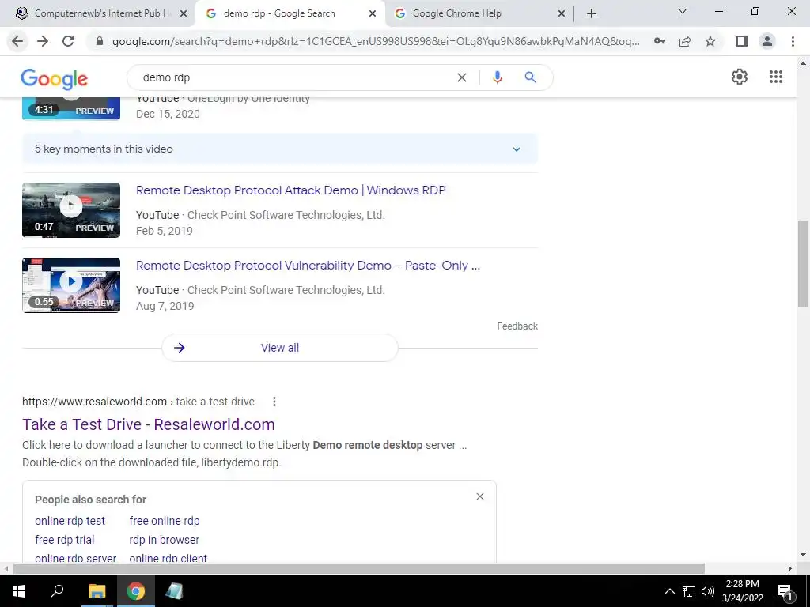
Task: Open the Windows Start menu
Action: [19, 591]
